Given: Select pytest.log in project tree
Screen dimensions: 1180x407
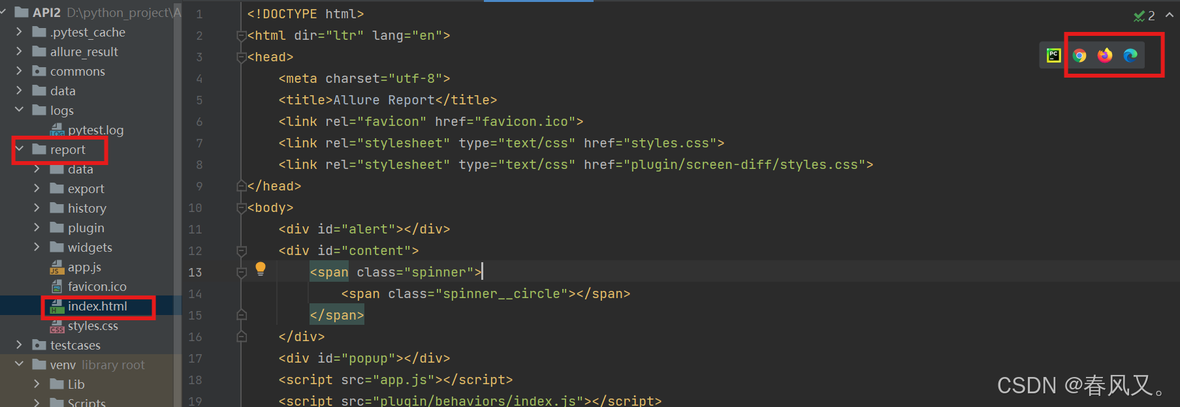Looking at the screenshot, I should tap(96, 130).
